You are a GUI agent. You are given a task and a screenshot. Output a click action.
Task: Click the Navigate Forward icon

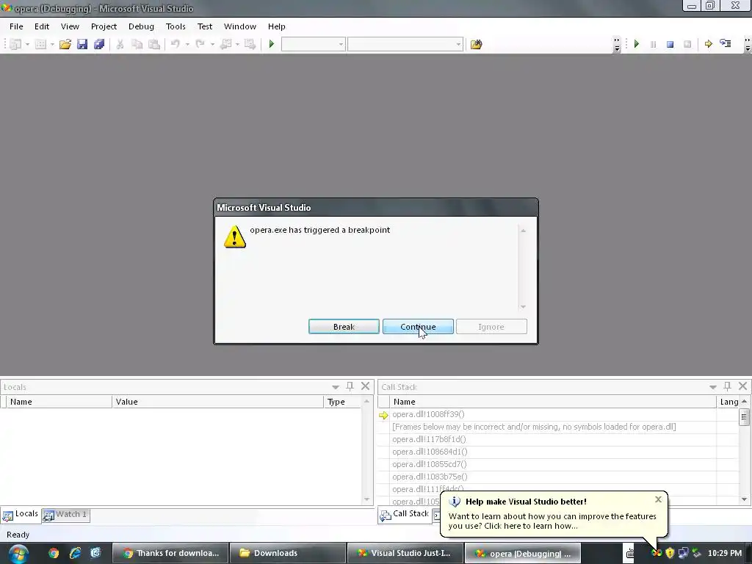tap(250, 44)
